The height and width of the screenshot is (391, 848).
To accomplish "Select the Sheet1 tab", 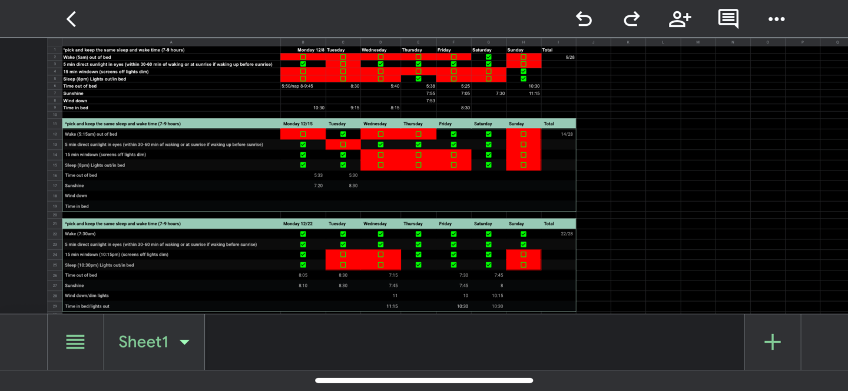I will [144, 342].
